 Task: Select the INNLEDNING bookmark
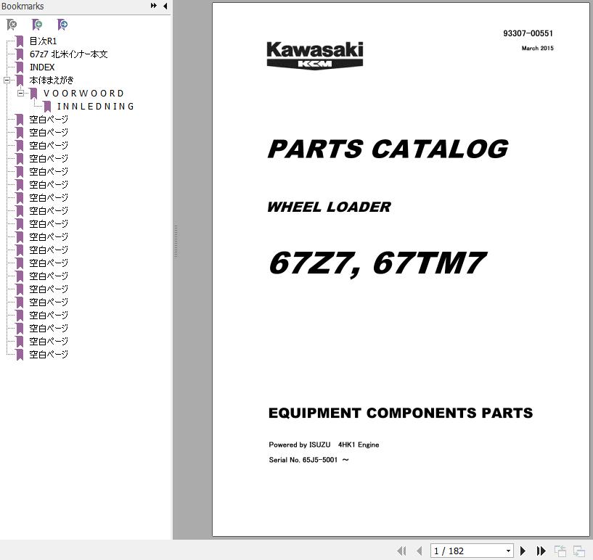95,106
